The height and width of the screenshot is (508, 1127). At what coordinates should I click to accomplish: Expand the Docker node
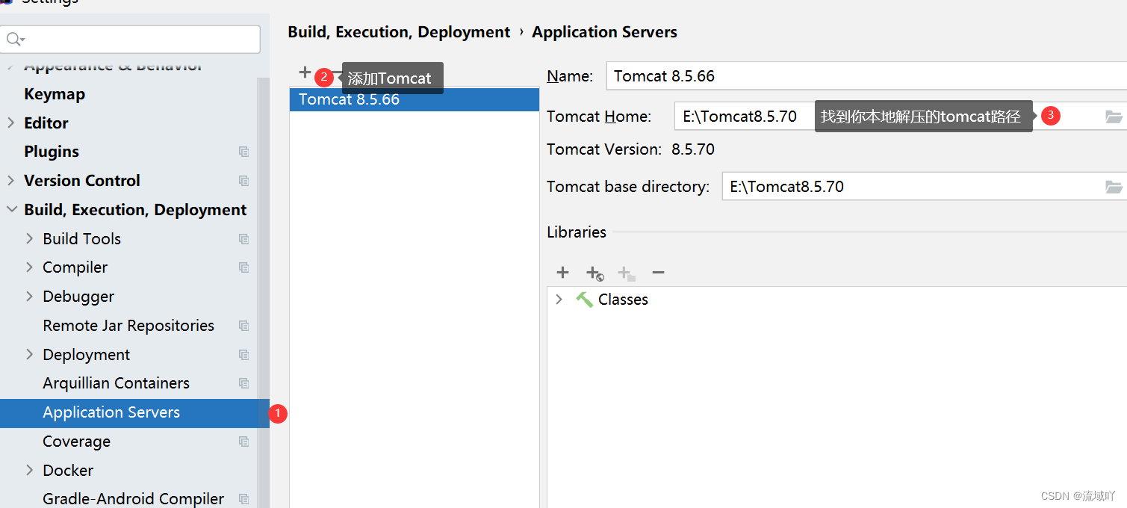point(30,471)
